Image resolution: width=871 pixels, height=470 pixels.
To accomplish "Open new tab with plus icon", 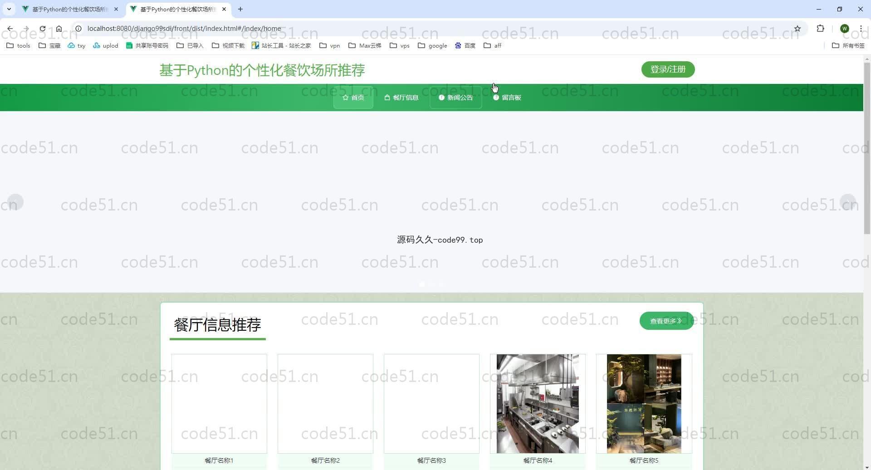I will click(x=240, y=9).
